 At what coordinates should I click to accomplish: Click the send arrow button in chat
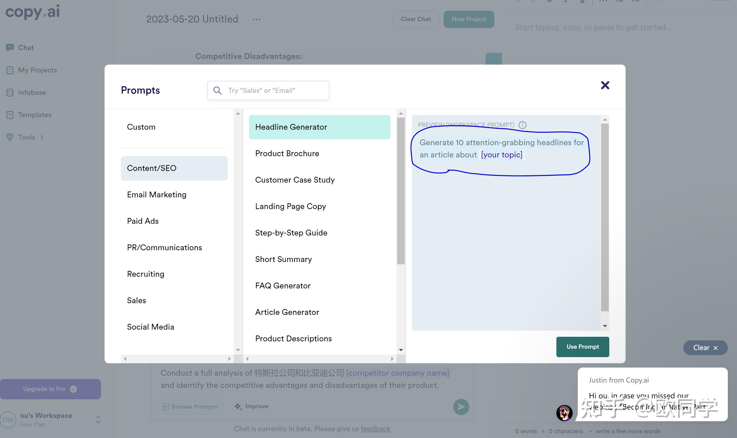[461, 407]
